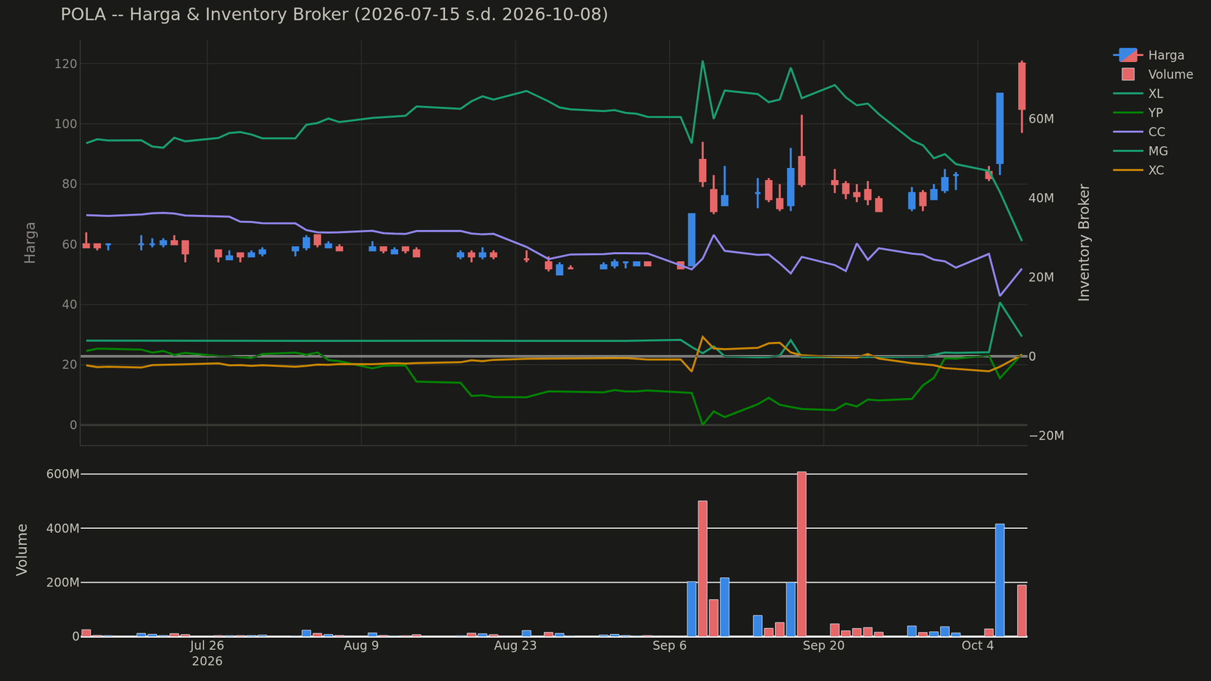The height and width of the screenshot is (681, 1211).
Task: Click the 200M tick on Volume axis
Action: 64,583
